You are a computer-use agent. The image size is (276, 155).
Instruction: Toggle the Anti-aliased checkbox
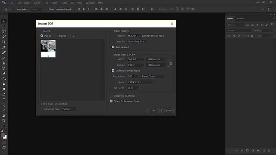113,47
